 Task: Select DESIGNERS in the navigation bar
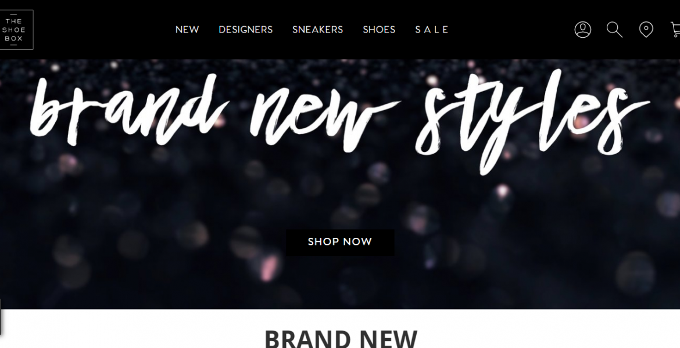245,30
